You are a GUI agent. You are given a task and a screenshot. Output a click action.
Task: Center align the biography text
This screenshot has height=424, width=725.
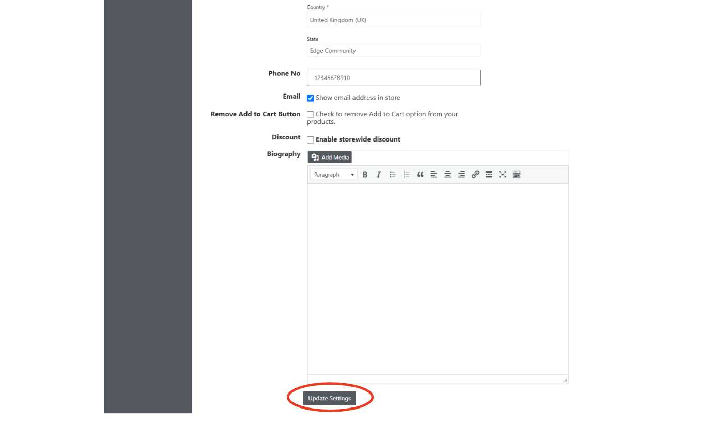coord(448,175)
